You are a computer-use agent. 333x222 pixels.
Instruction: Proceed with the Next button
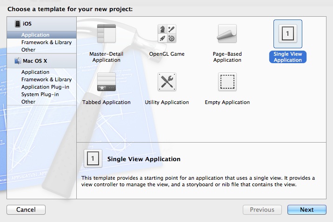[x=306, y=210]
